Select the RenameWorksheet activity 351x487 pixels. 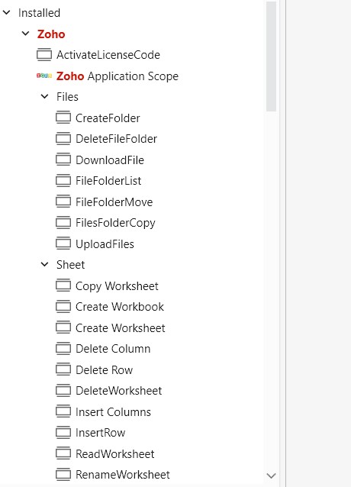tap(123, 475)
